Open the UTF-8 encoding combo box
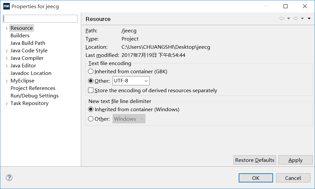 (x=131, y=81)
